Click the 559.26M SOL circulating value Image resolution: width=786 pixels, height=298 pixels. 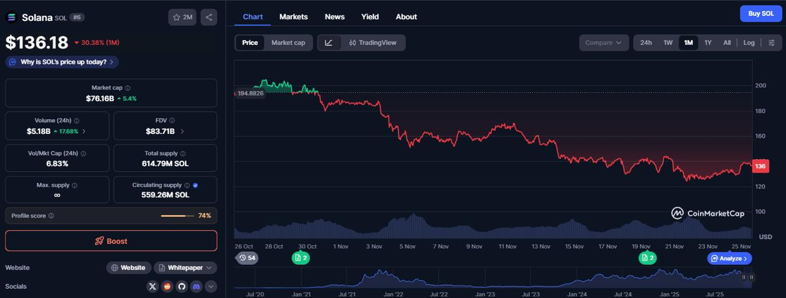(165, 195)
